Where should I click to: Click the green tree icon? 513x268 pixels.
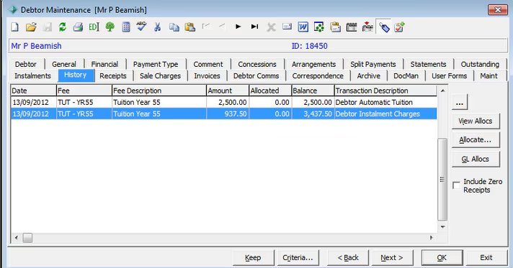tap(110, 27)
